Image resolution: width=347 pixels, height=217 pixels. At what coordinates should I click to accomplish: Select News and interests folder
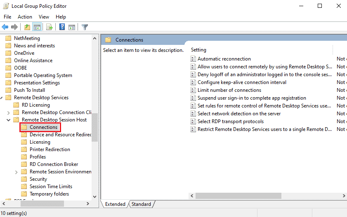[34, 46]
